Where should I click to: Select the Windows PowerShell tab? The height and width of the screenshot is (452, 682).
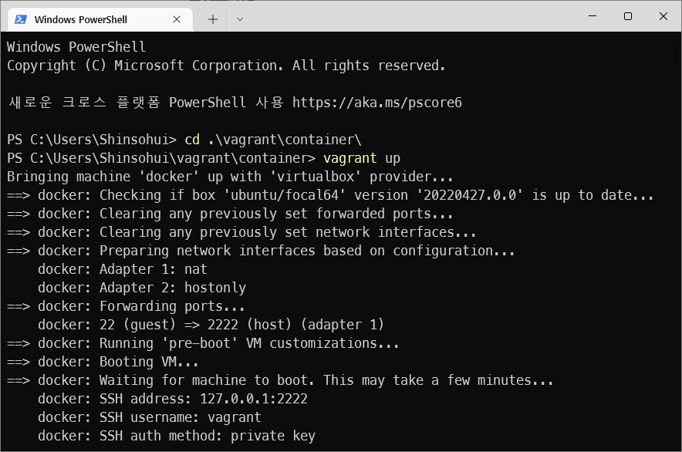pyautogui.click(x=100, y=19)
